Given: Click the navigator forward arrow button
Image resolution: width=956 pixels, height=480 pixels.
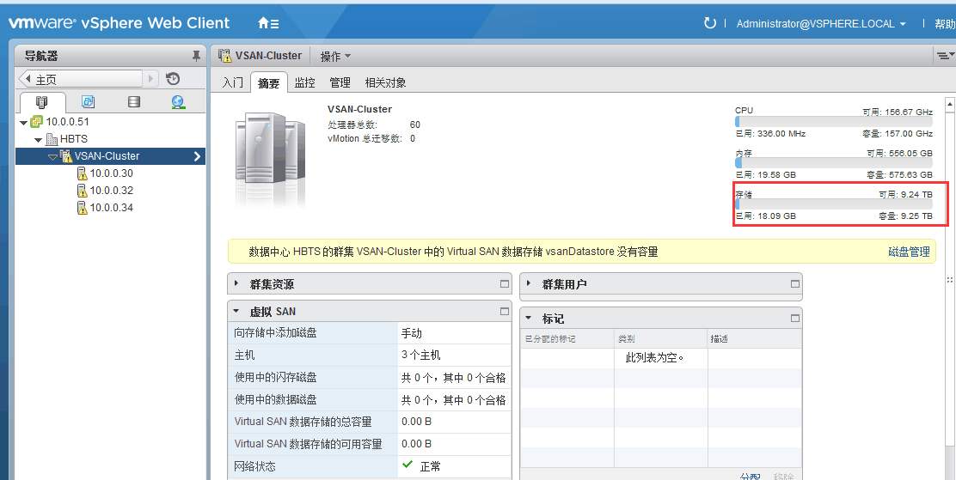Looking at the screenshot, I should [151, 79].
